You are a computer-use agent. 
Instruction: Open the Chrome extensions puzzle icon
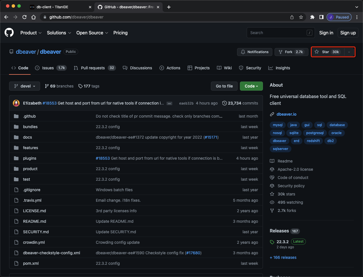[x=312, y=17]
